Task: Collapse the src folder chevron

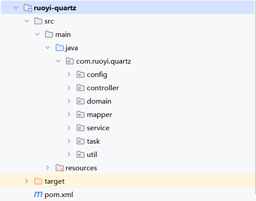Action: click(x=27, y=21)
